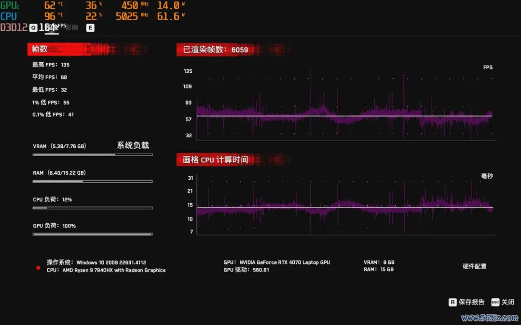This screenshot has height=325, width=521.
Task: Click the CPU 负荷 usage bar
Action: [x=92, y=208]
